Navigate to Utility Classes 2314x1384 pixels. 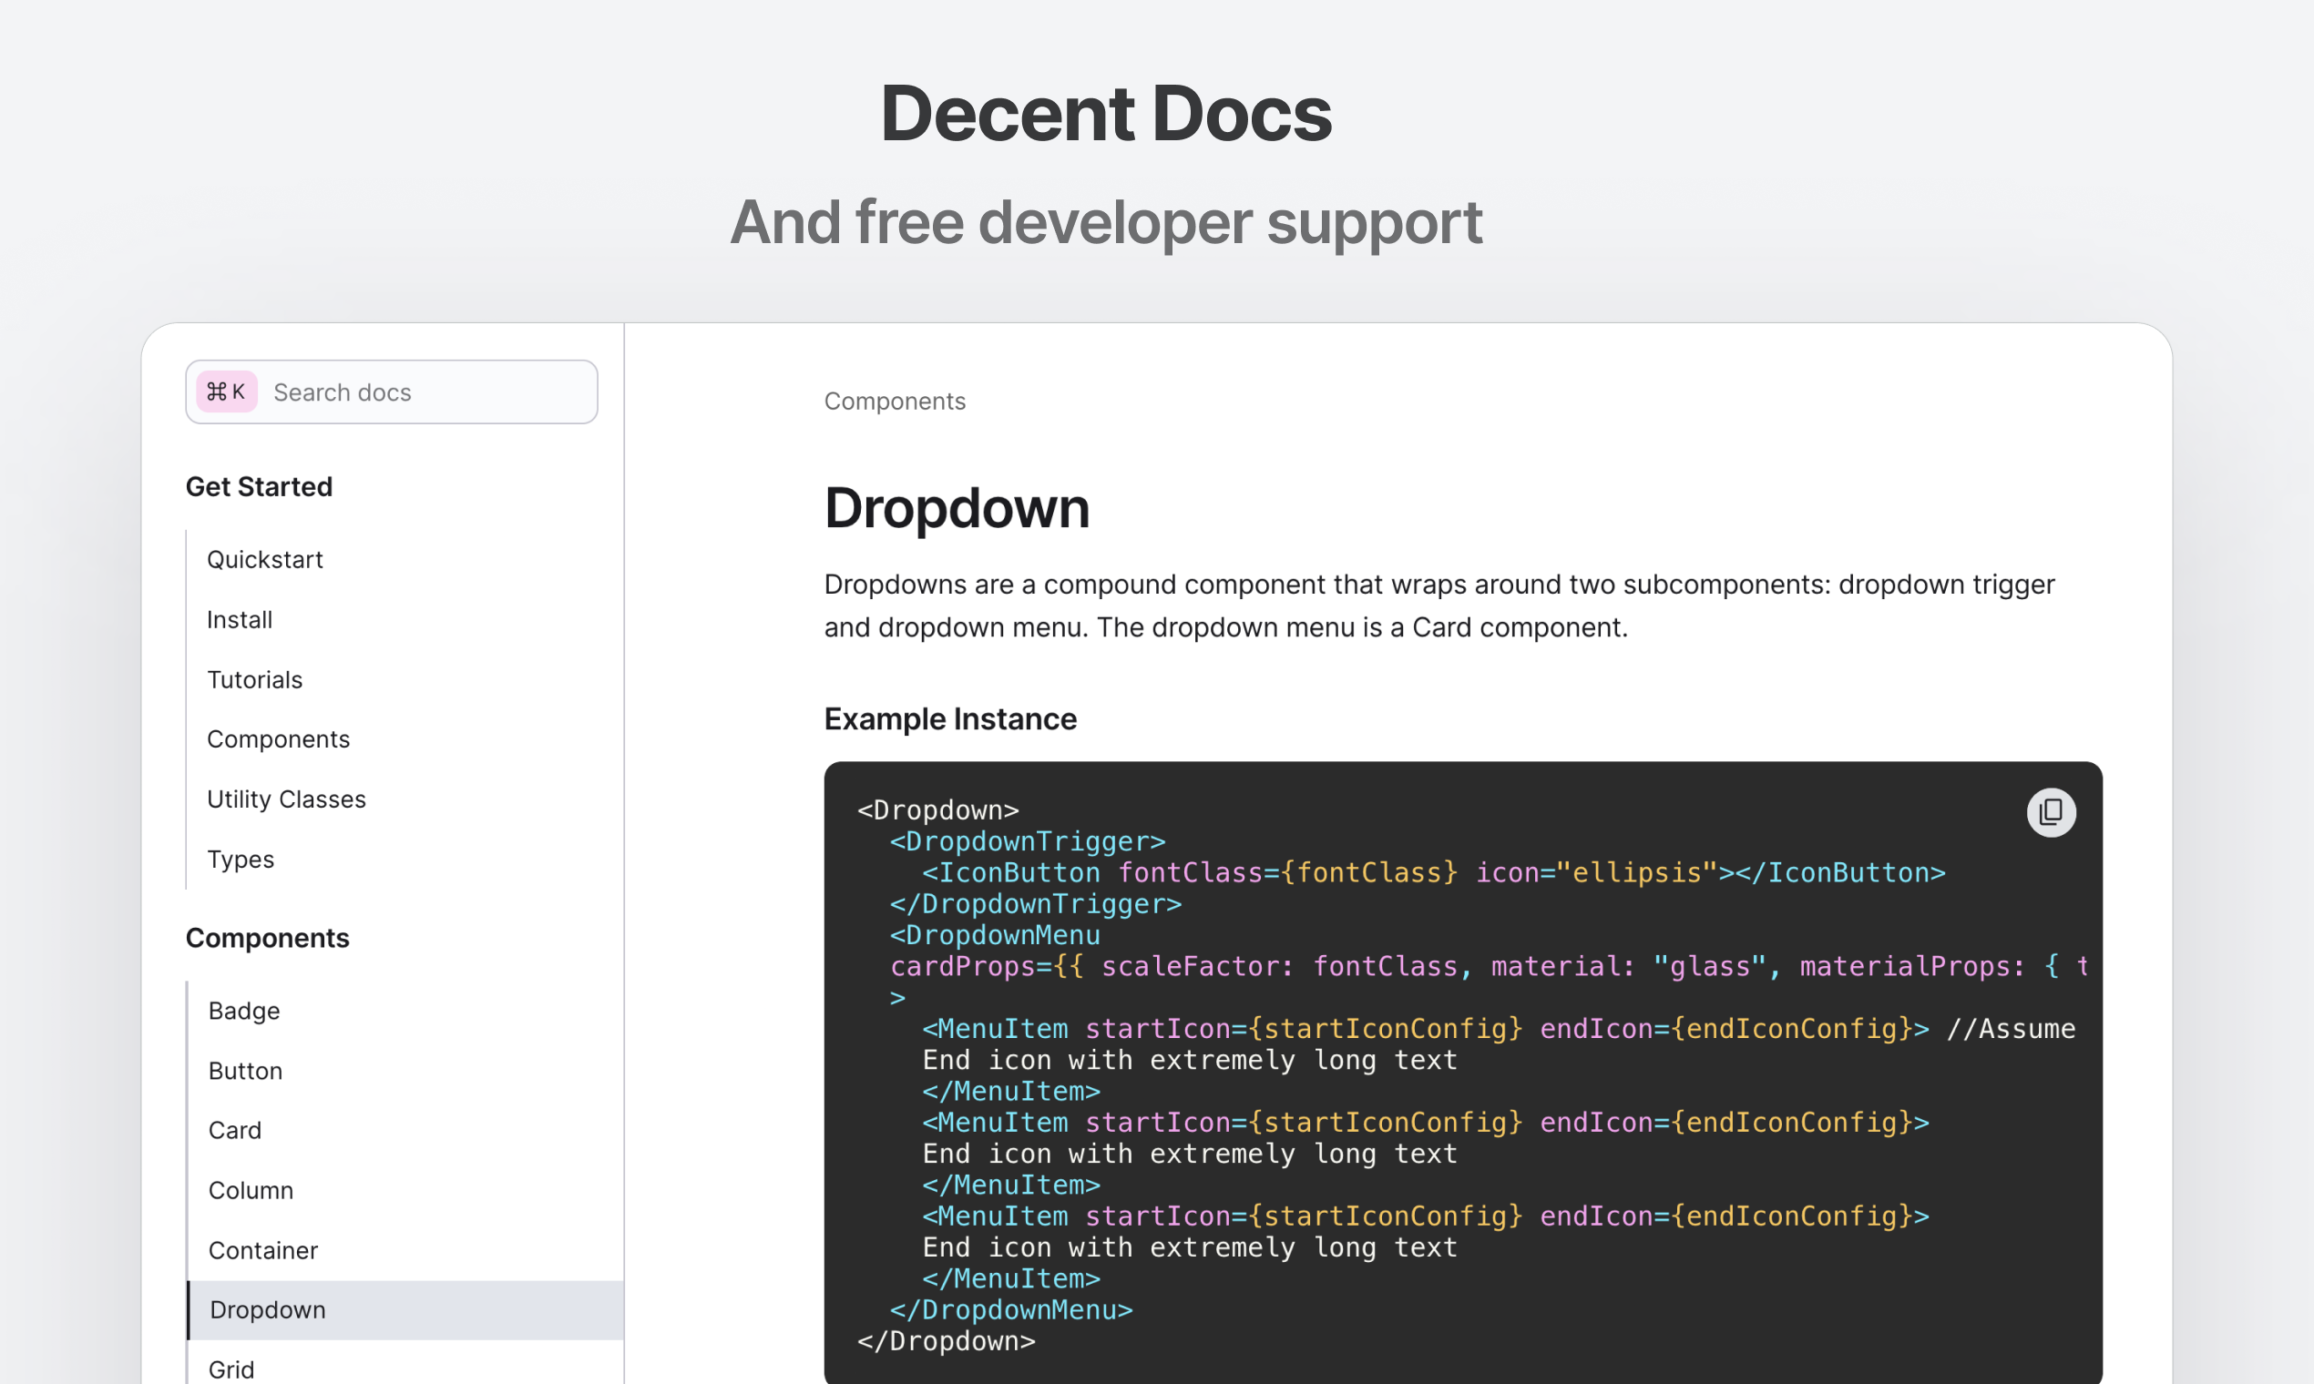(286, 799)
